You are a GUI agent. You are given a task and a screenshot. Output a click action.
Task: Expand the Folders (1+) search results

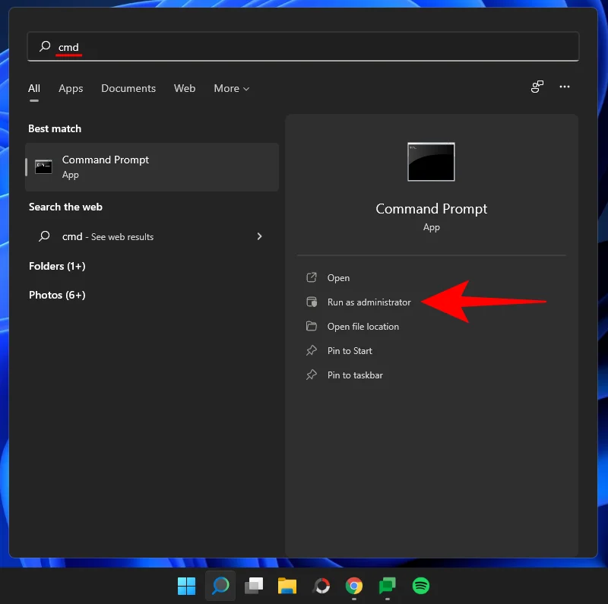click(x=56, y=266)
